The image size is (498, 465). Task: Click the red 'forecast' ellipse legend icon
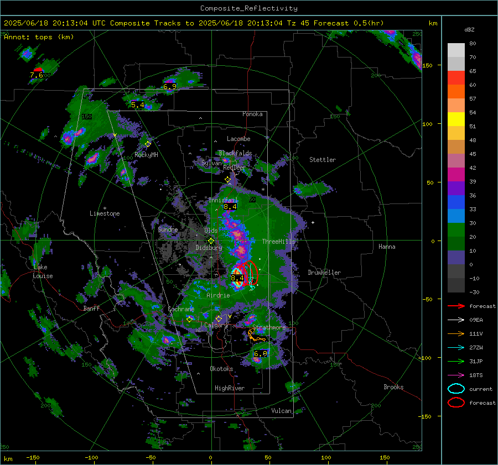[x=456, y=403]
